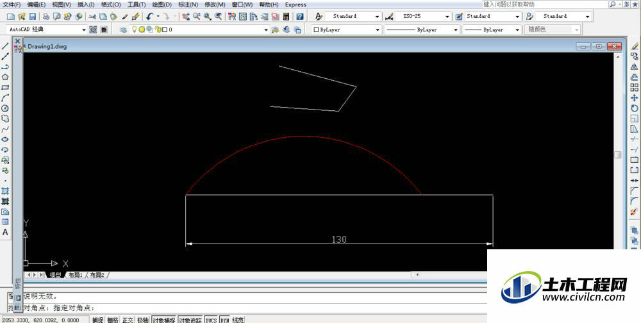Click the Scale tool
This screenshot has width=641, height=323.
(x=634, y=119)
